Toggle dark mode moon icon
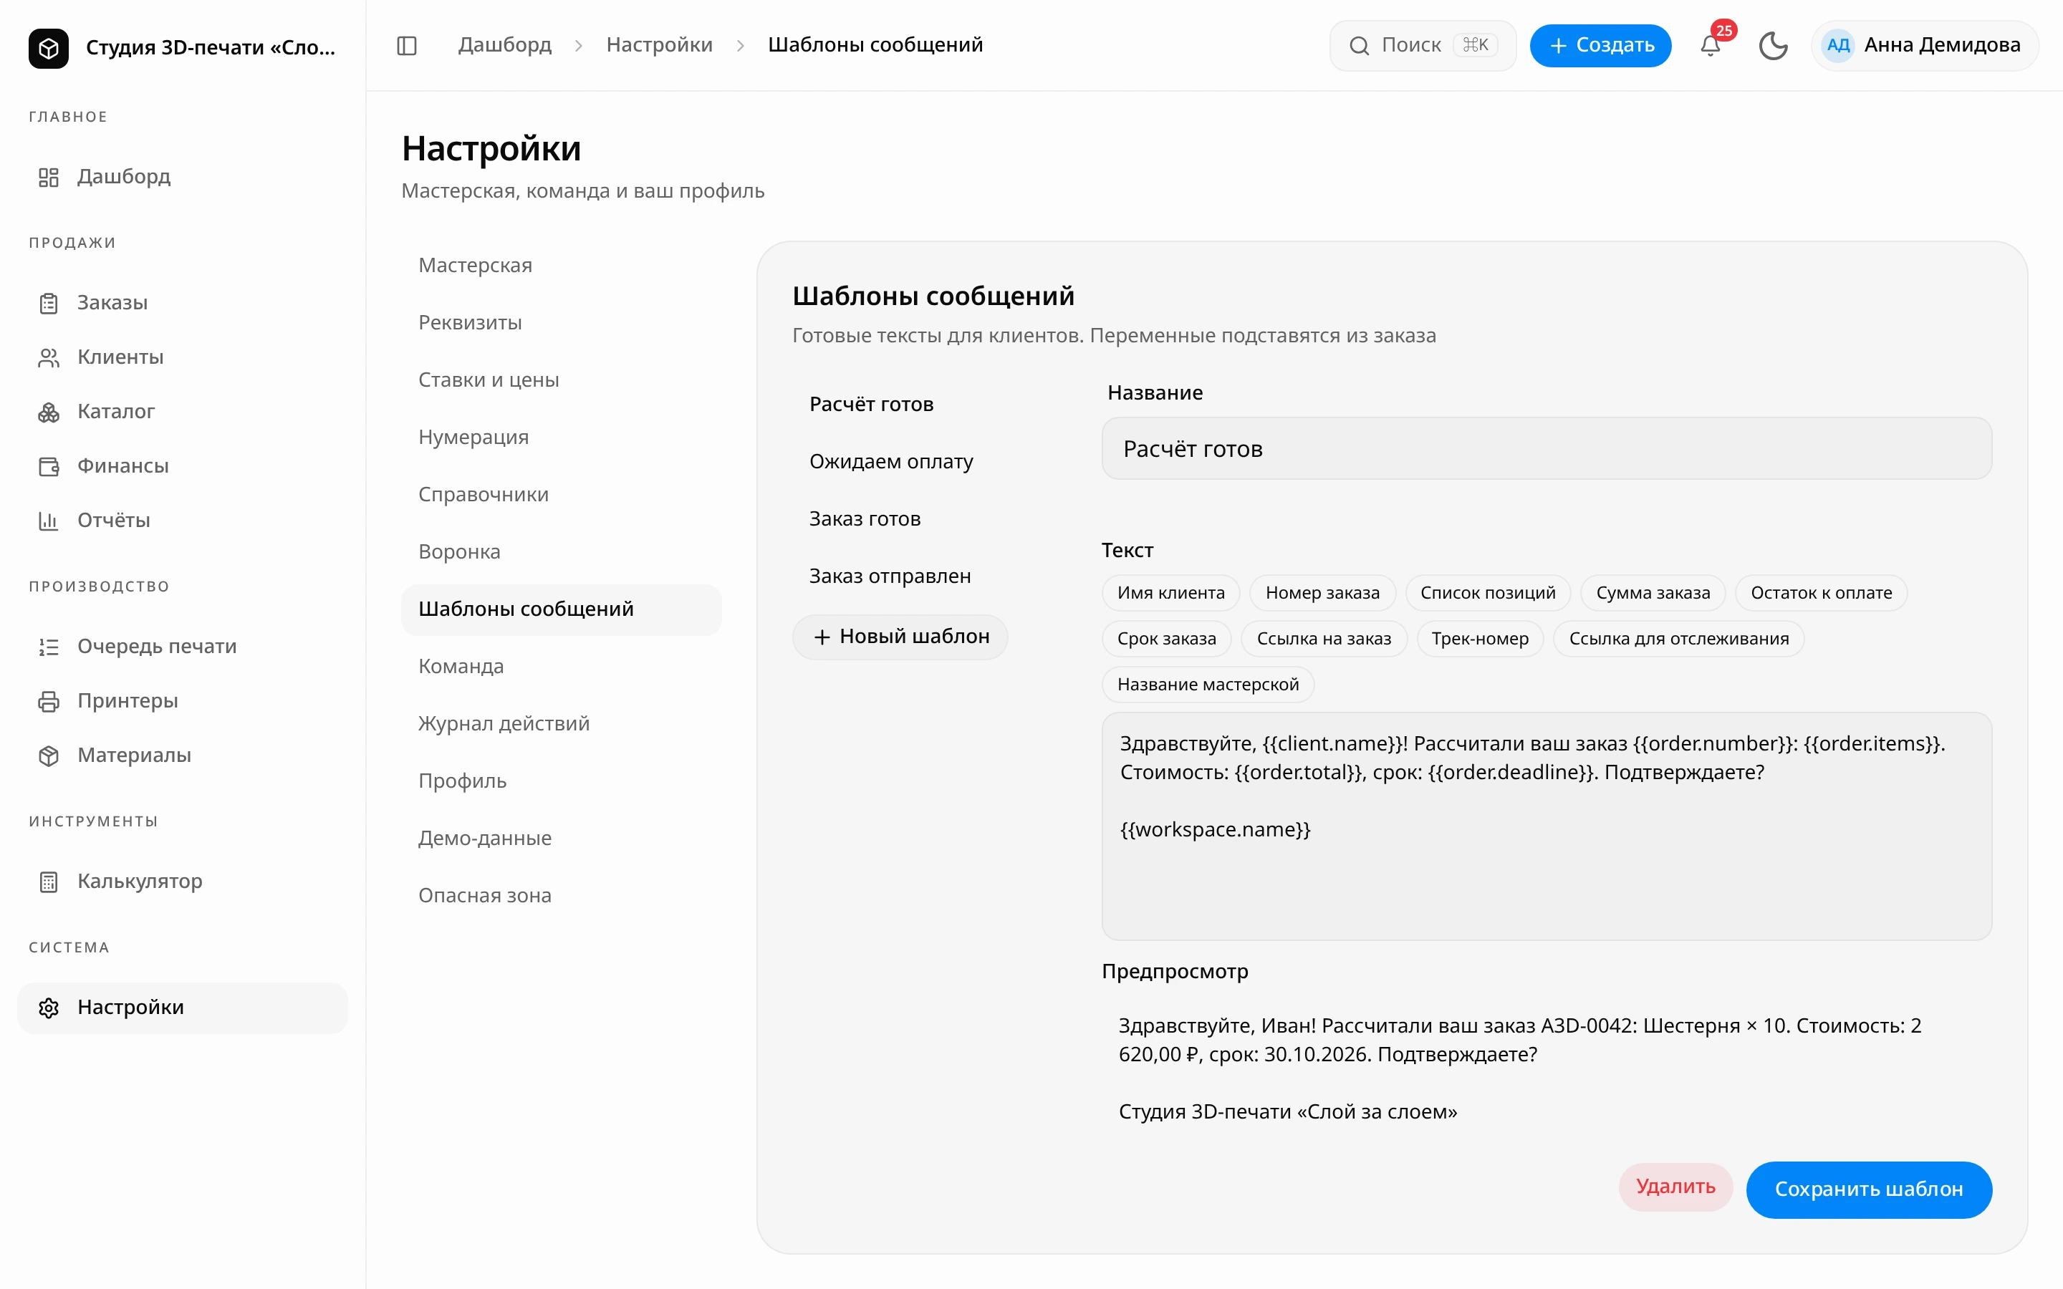This screenshot has height=1289, width=2063. click(x=1773, y=45)
